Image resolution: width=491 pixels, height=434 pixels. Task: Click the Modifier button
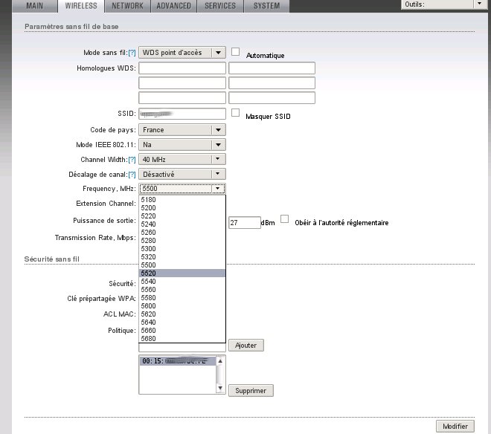[x=455, y=426]
